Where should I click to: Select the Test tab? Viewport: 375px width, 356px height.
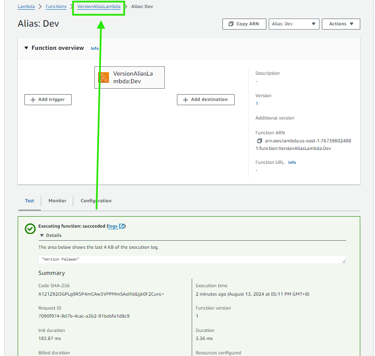point(29,201)
